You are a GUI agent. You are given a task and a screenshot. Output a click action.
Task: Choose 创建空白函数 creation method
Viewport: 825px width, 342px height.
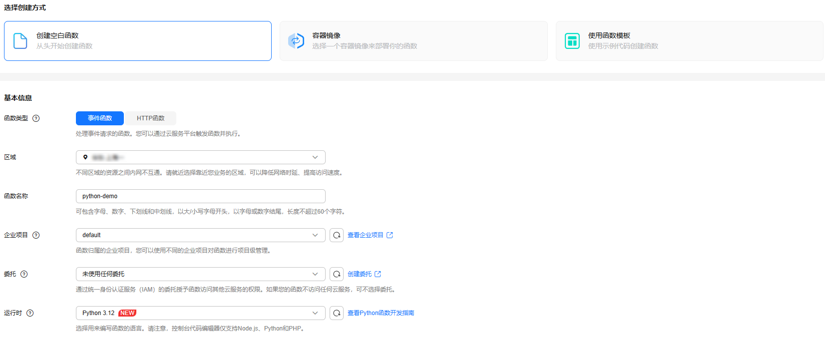tap(138, 41)
